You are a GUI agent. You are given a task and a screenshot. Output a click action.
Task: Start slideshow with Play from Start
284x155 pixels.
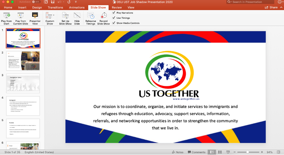(x=6, y=19)
